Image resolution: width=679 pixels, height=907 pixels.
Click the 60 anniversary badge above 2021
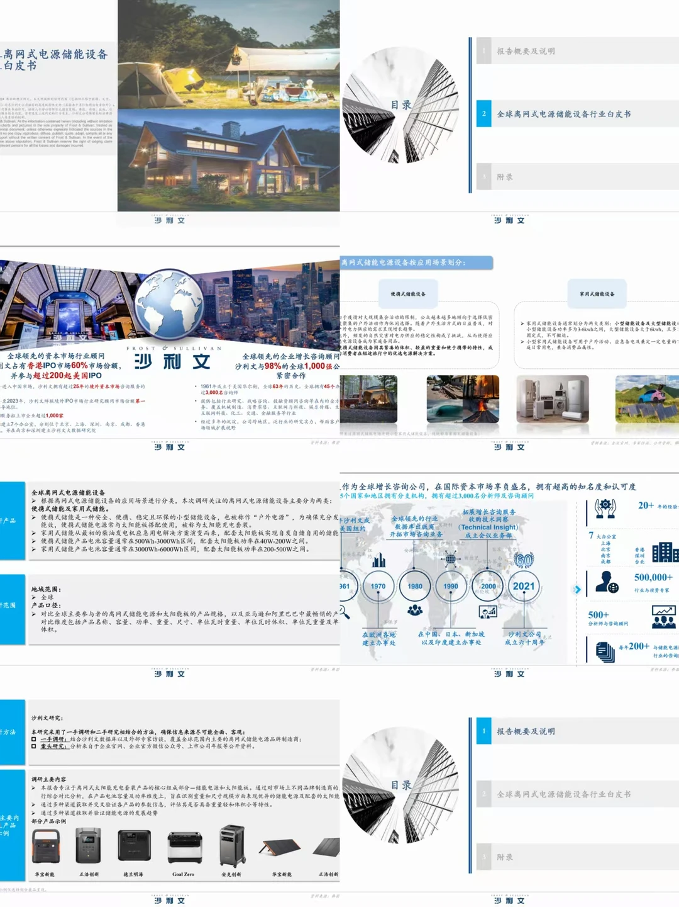click(x=524, y=559)
